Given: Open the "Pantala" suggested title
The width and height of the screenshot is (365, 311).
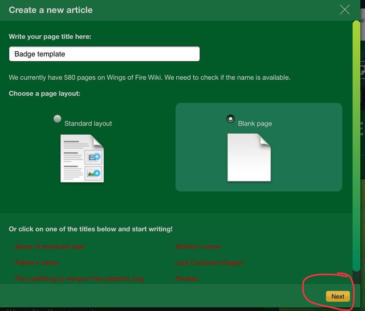Looking at the screenshot, I should tap(188, 279).
